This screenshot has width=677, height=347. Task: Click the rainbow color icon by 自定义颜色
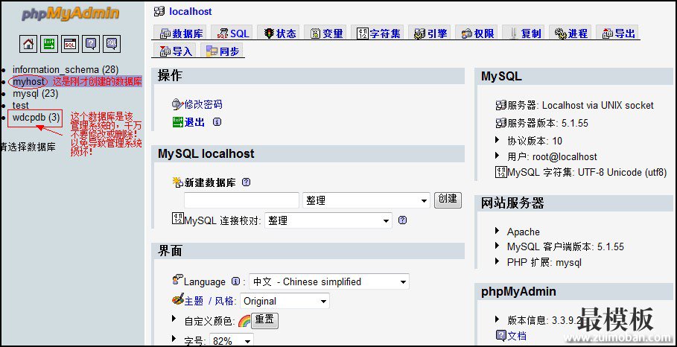coord(244,321)
